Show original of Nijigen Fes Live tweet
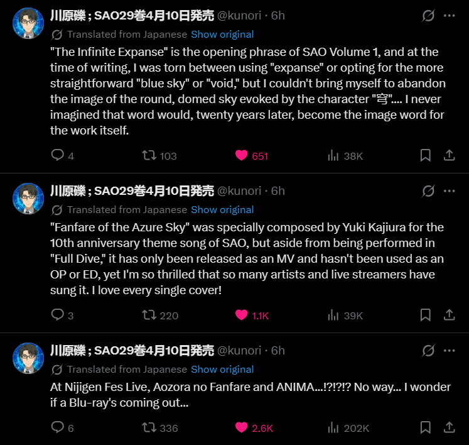The height and width of the screenshot is (445, 469). [222, 369]
